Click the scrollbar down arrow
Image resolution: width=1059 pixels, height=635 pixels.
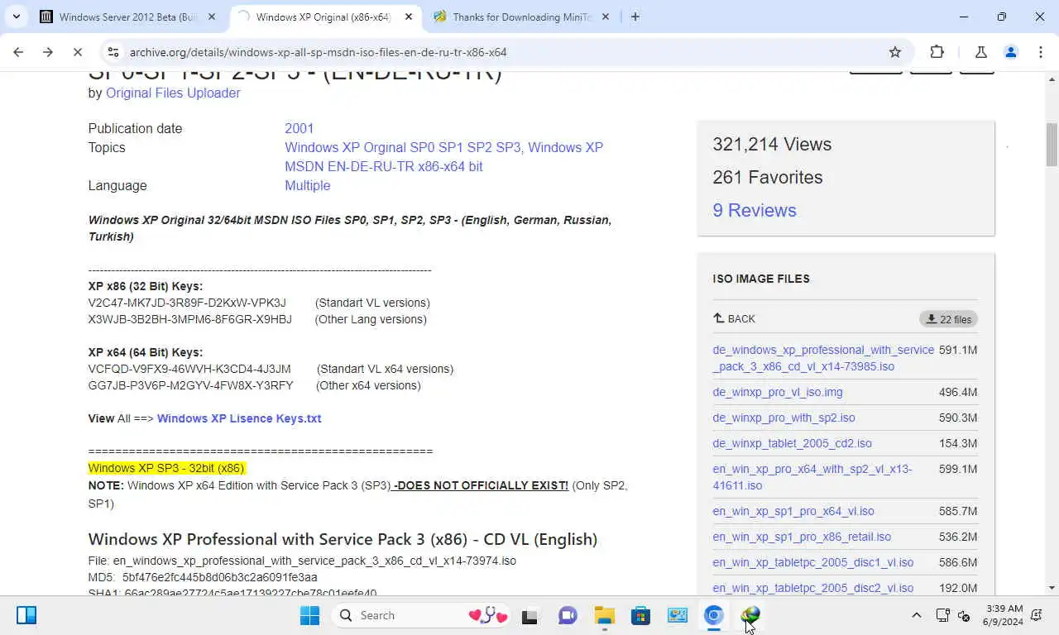1052,588
